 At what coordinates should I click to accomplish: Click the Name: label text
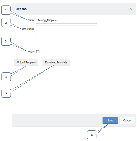pyautogui.click(x=31, y=20)
